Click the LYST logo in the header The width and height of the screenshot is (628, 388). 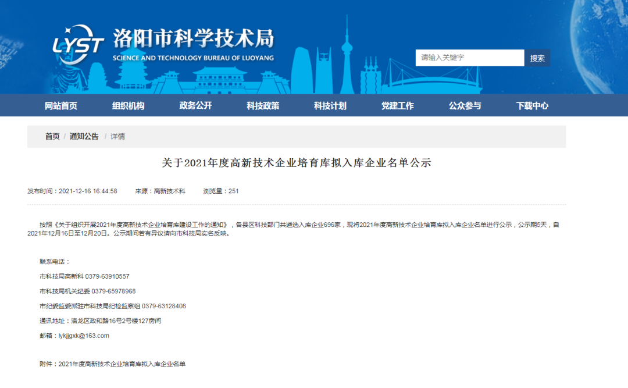(78, 44)
